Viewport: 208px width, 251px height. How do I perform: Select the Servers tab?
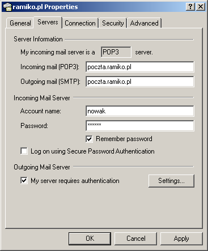pos(48,22)
